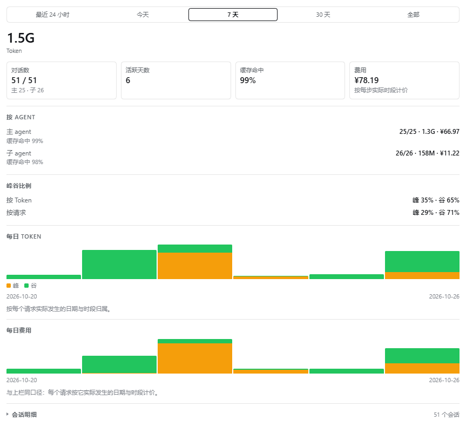Select the 今天 tab
The width and height of the screenshot is (466, 427).
[143, 15]
